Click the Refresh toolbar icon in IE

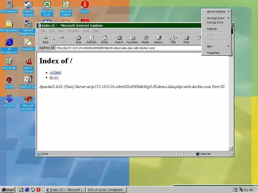pos(91,40)
